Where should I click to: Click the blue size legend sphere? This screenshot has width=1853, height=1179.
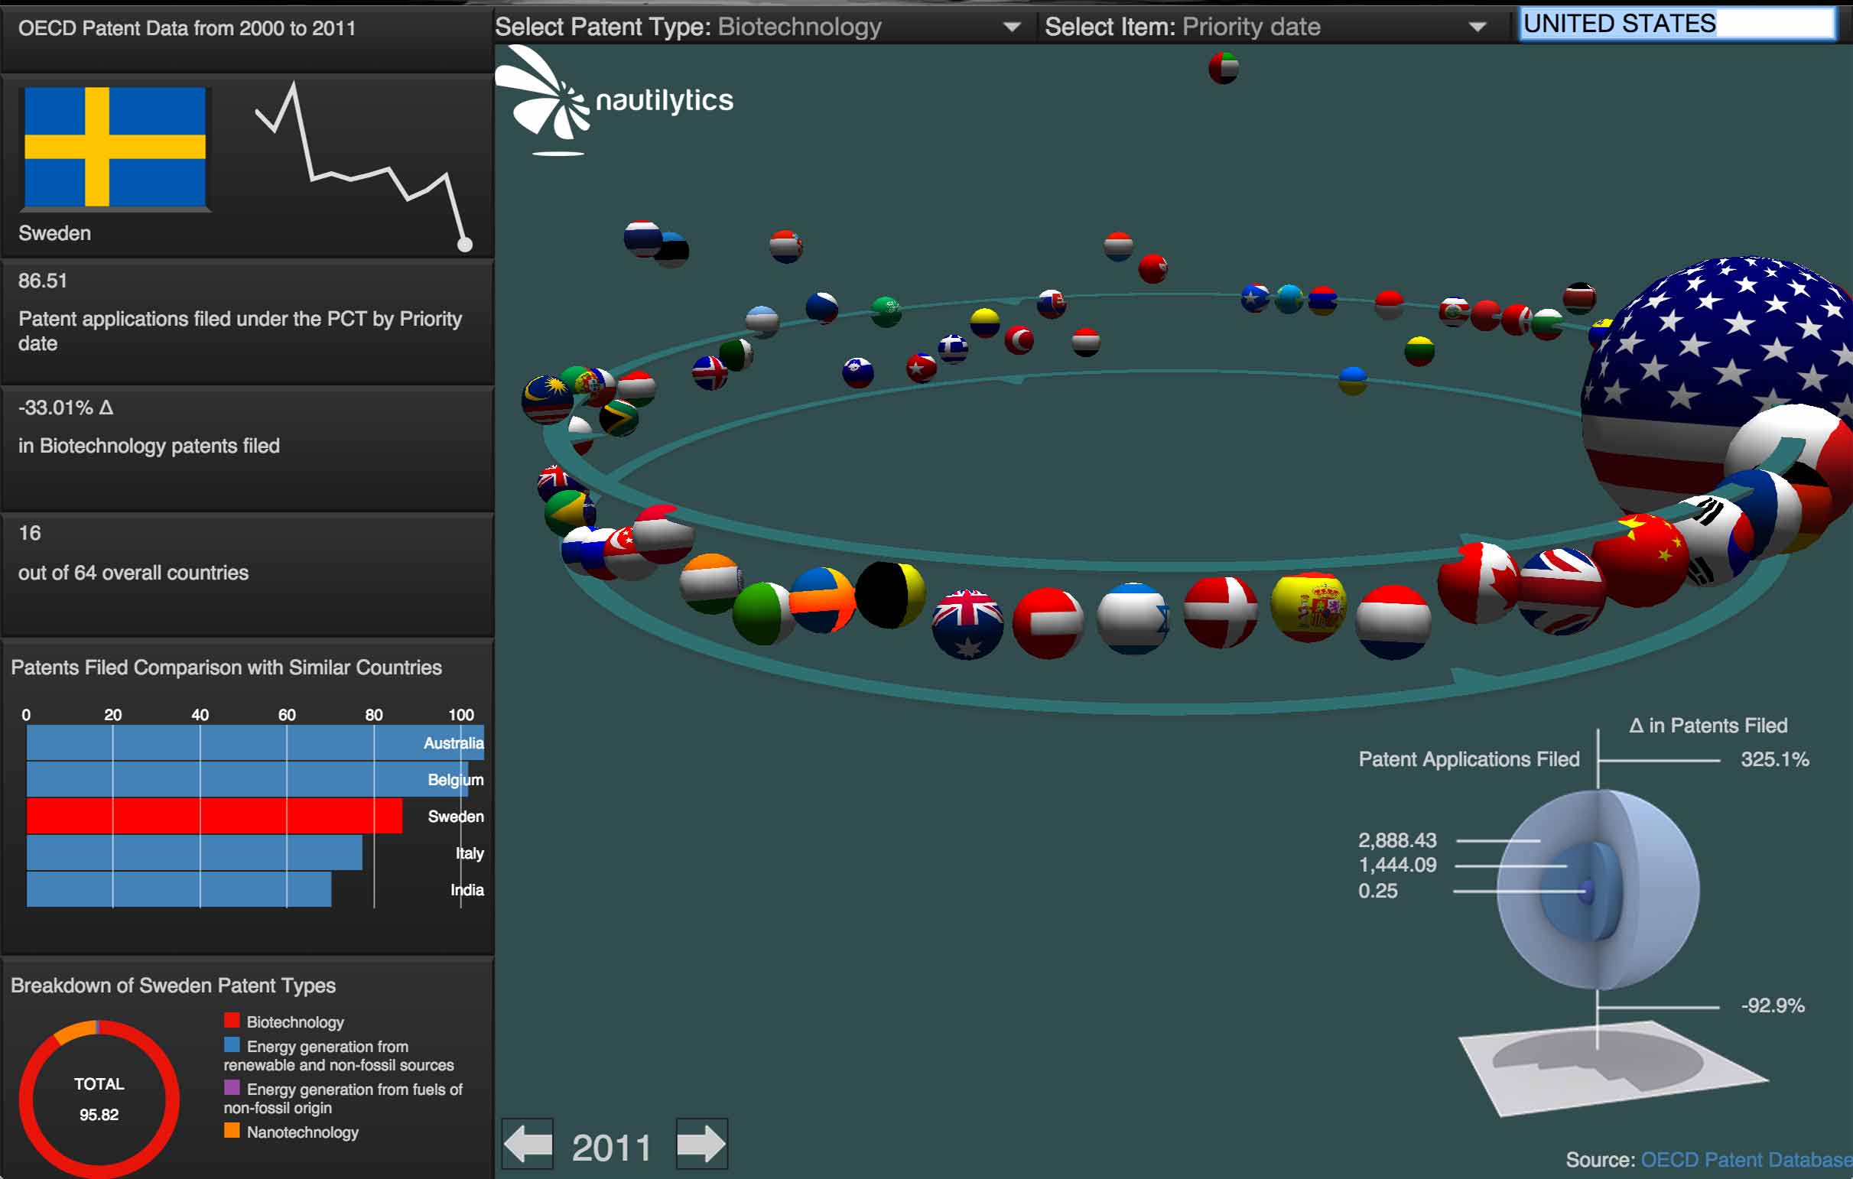[1598, 890]
